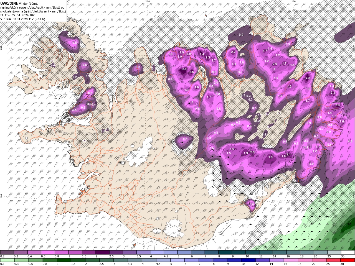Click the 1.1 precipitation value on map
The height and width of the screenshot is (266, 355).
point(318,147)
